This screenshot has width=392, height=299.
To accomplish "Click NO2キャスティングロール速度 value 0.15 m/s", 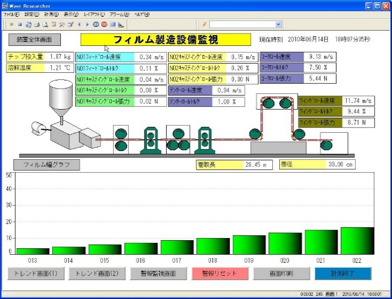I will [x=243, y=57].
